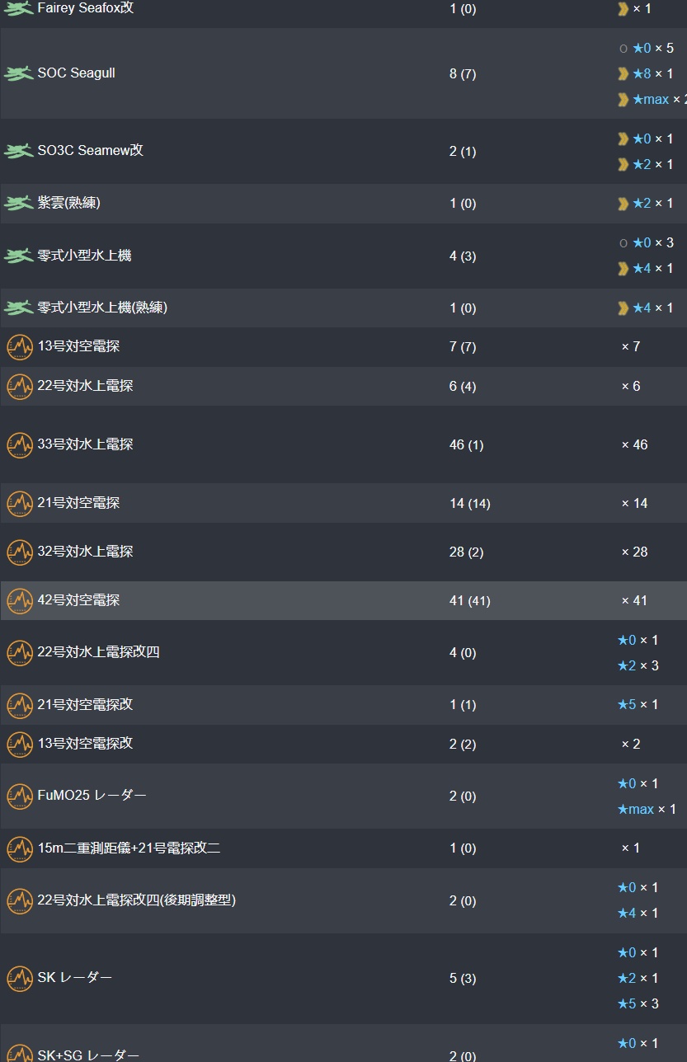Click the proficiency chevron in Fairey Seafox改 row
Screen dimensions: 687x1062
[623, 8]
